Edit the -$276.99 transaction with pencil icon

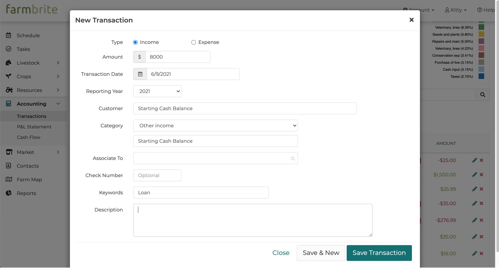[474, 220]
